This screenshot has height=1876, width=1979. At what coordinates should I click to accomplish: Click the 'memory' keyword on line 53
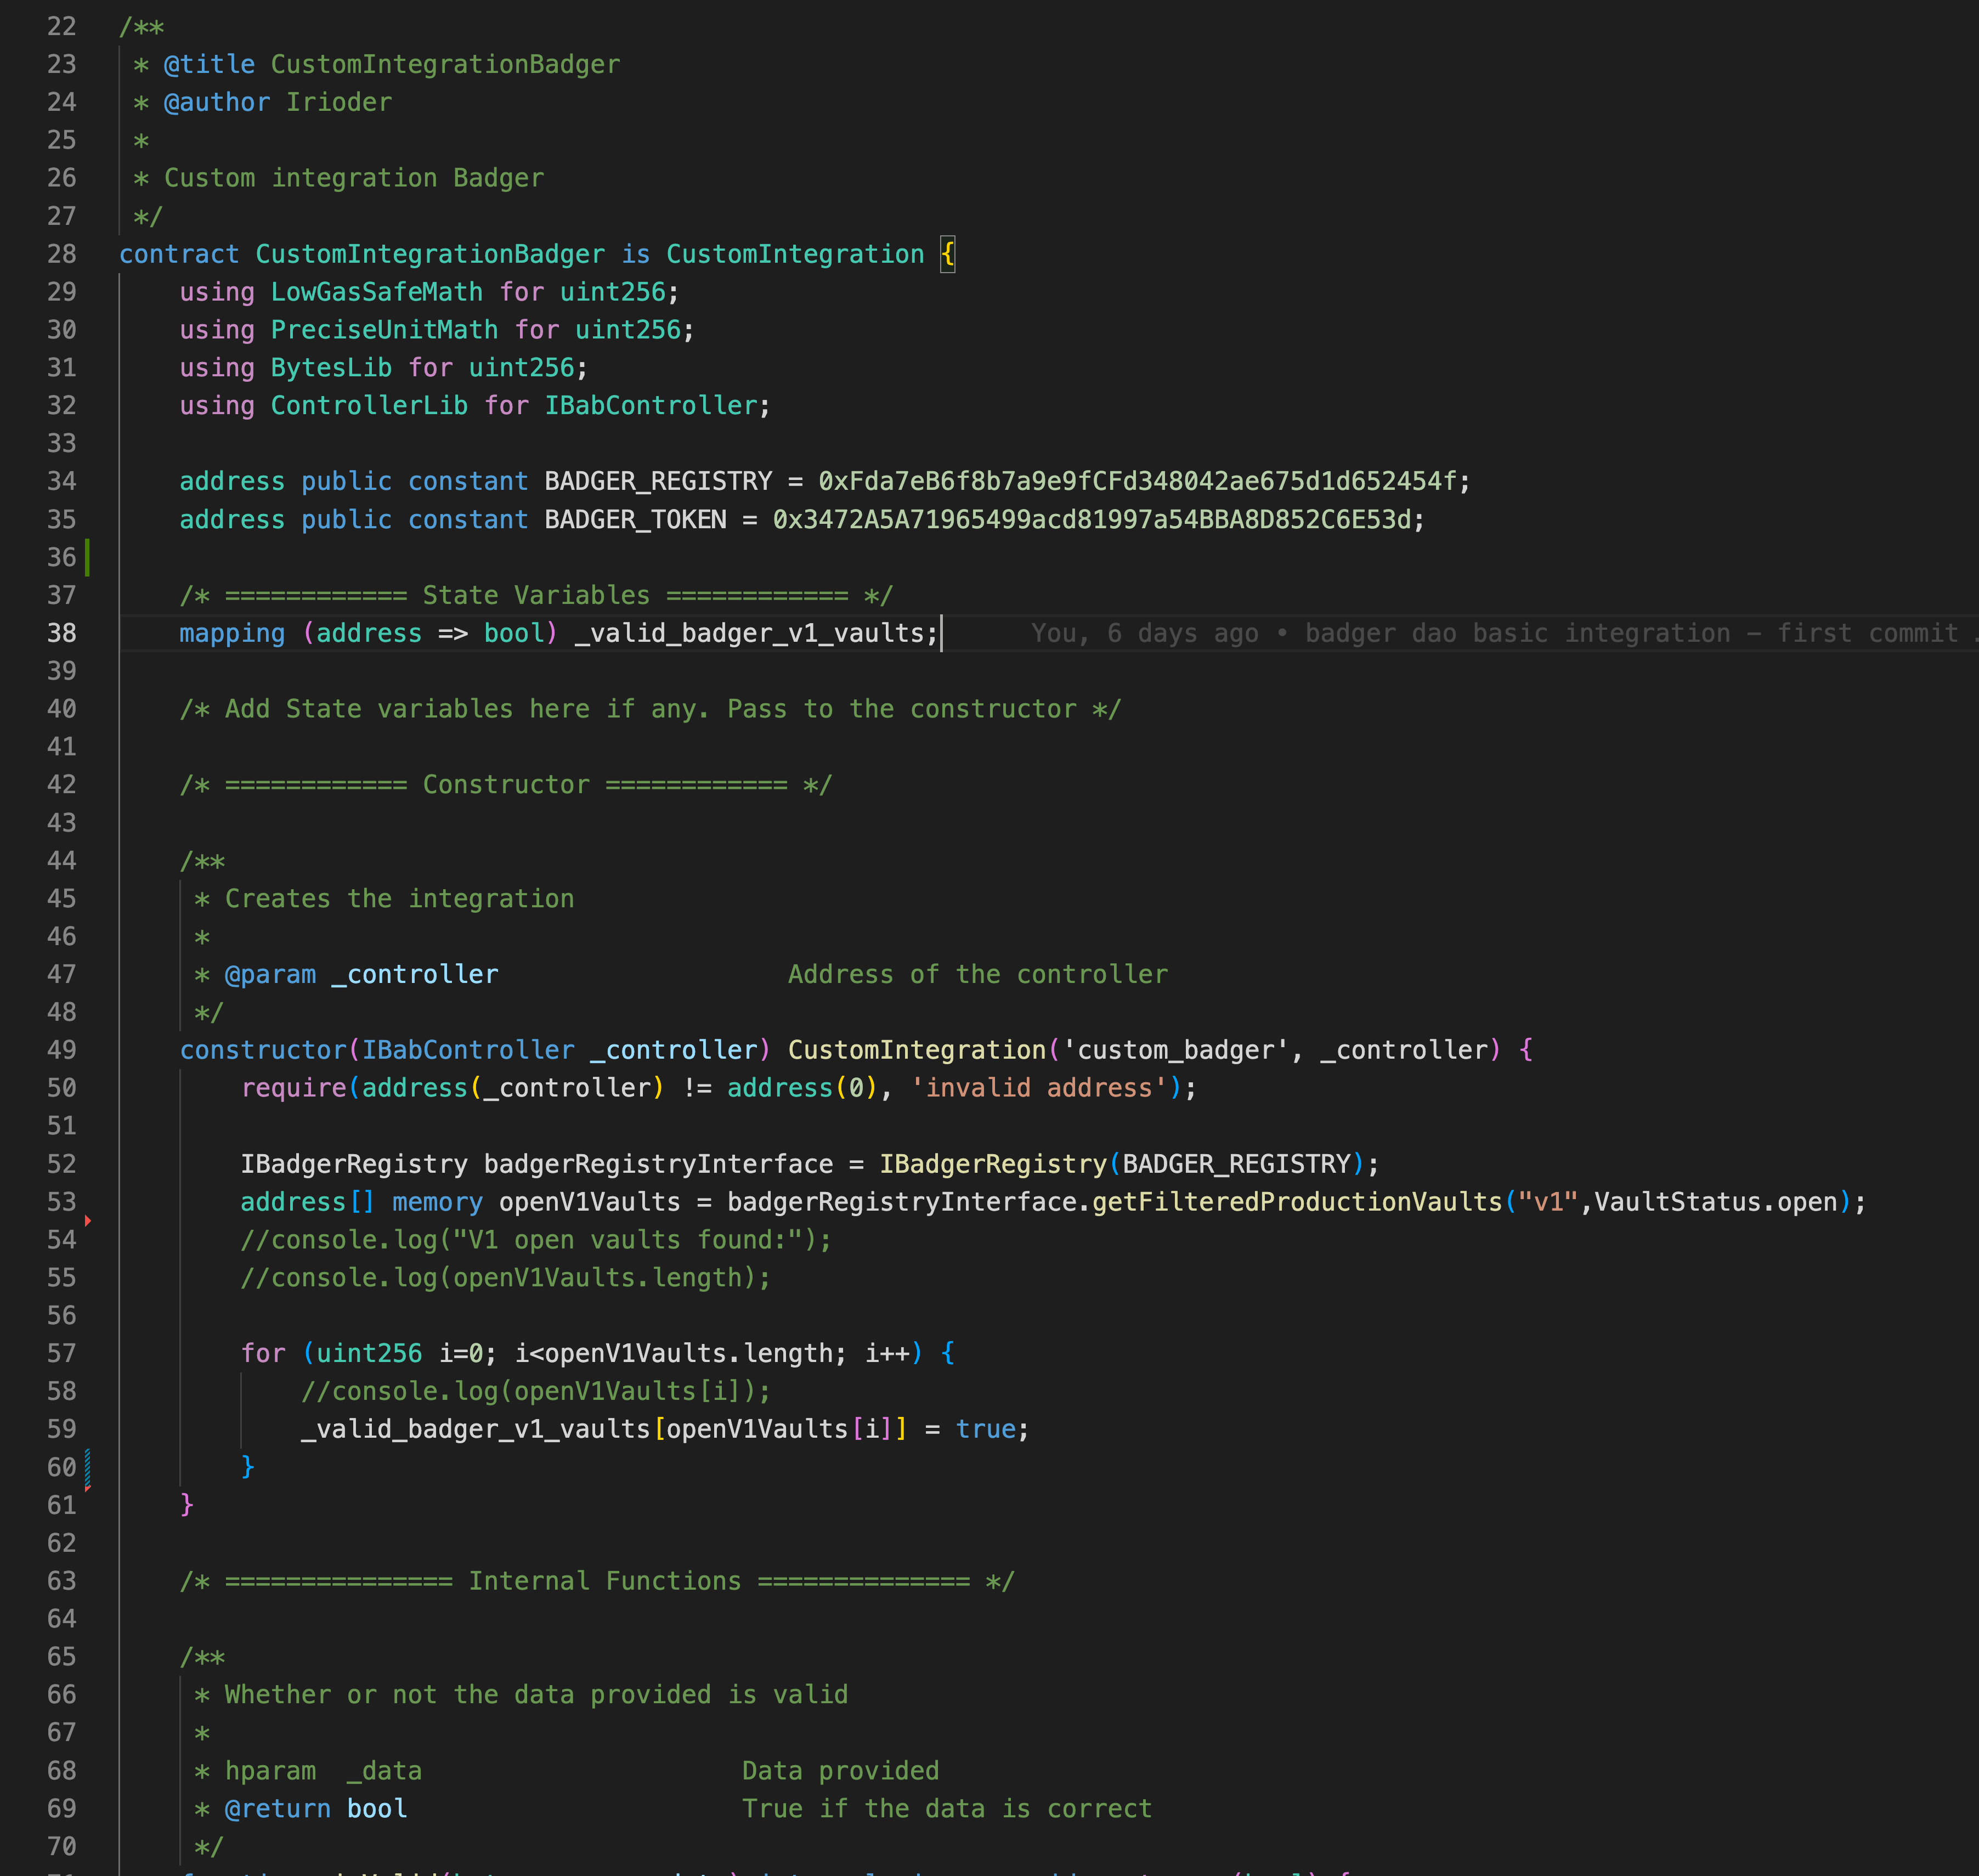[x=437, y=1202]
